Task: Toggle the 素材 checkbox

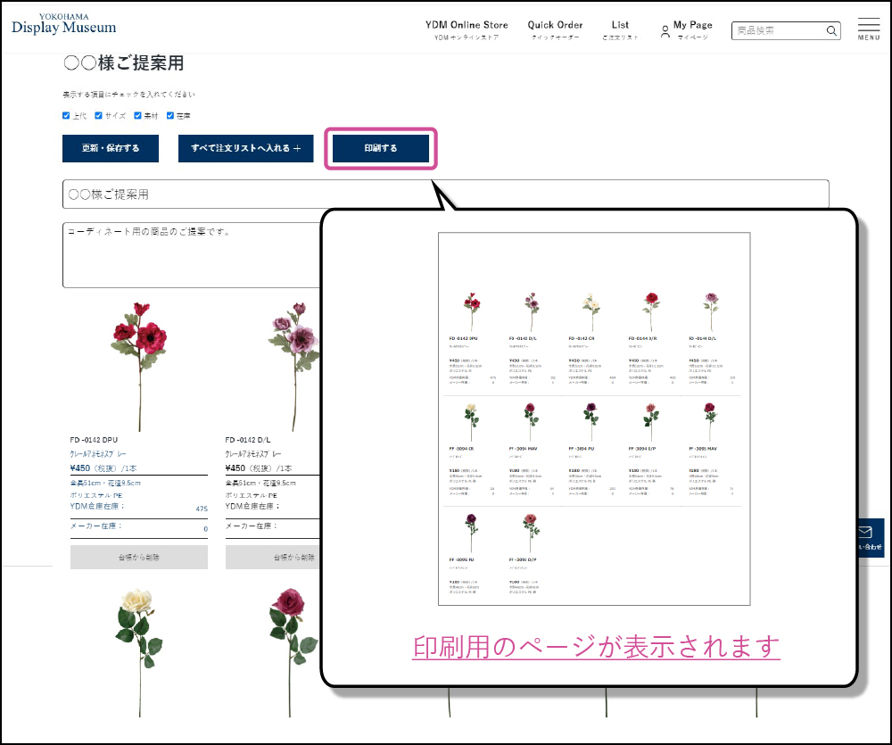Action: 138,115
